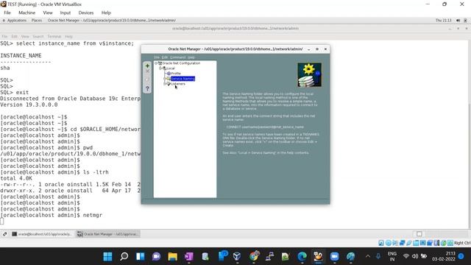471x265 pixels.
Task: Click the VirtualBox optical disk status icon
Action: [x=389, y=243]
